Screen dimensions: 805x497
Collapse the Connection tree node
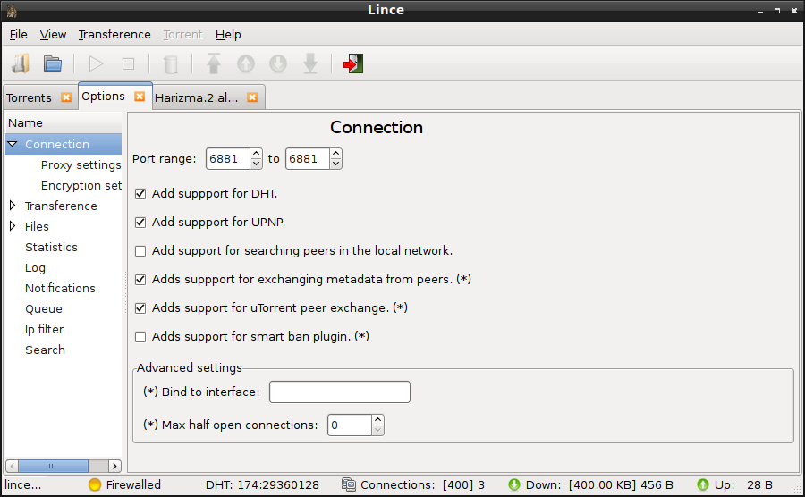(13, 144)
